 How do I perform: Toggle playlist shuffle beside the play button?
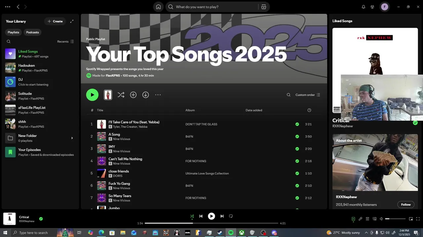121,95
